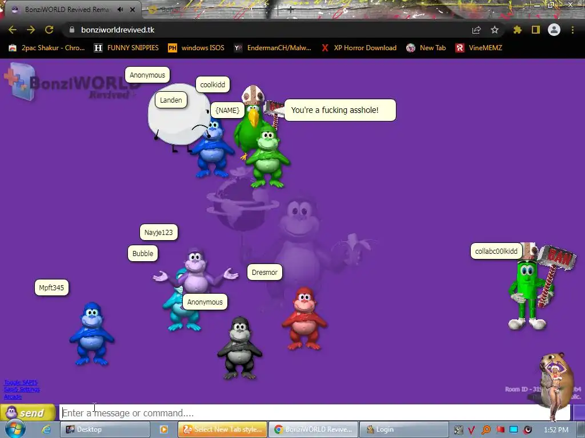Click the red Bonzi named Dresmor
The width and height of the screenshot is (585, 438).
[305, 318]
